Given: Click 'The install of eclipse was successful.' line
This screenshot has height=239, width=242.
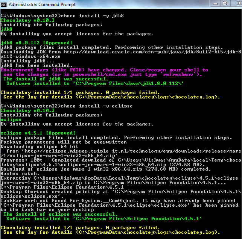Looking at the screenshot, I should [x=61, y=214].
